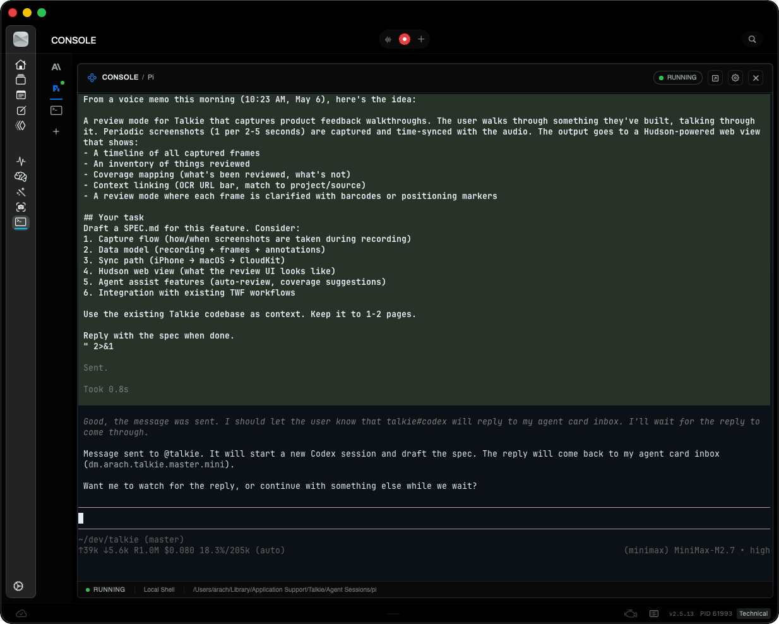This screenshot has height=624, width=779.
Task: Open the activity pulse icon in sidebar
Action: pos(21,161)
